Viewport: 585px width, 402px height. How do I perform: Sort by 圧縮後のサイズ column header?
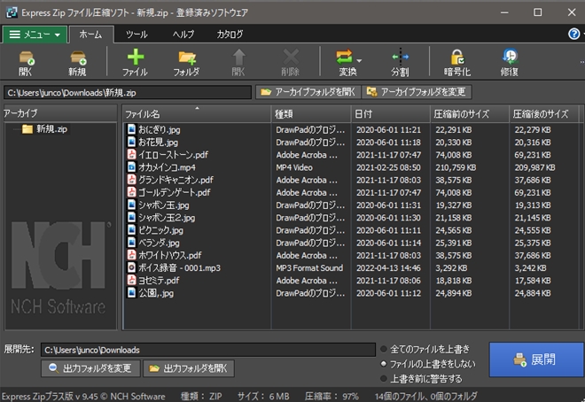click(544, 113)
